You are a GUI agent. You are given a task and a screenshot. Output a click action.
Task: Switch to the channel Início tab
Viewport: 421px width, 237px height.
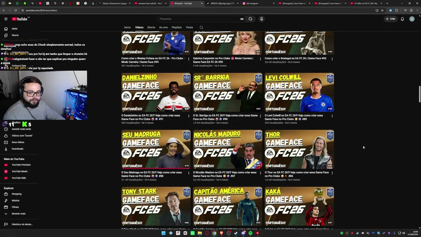pyautogui.click(x=127, y=27)
